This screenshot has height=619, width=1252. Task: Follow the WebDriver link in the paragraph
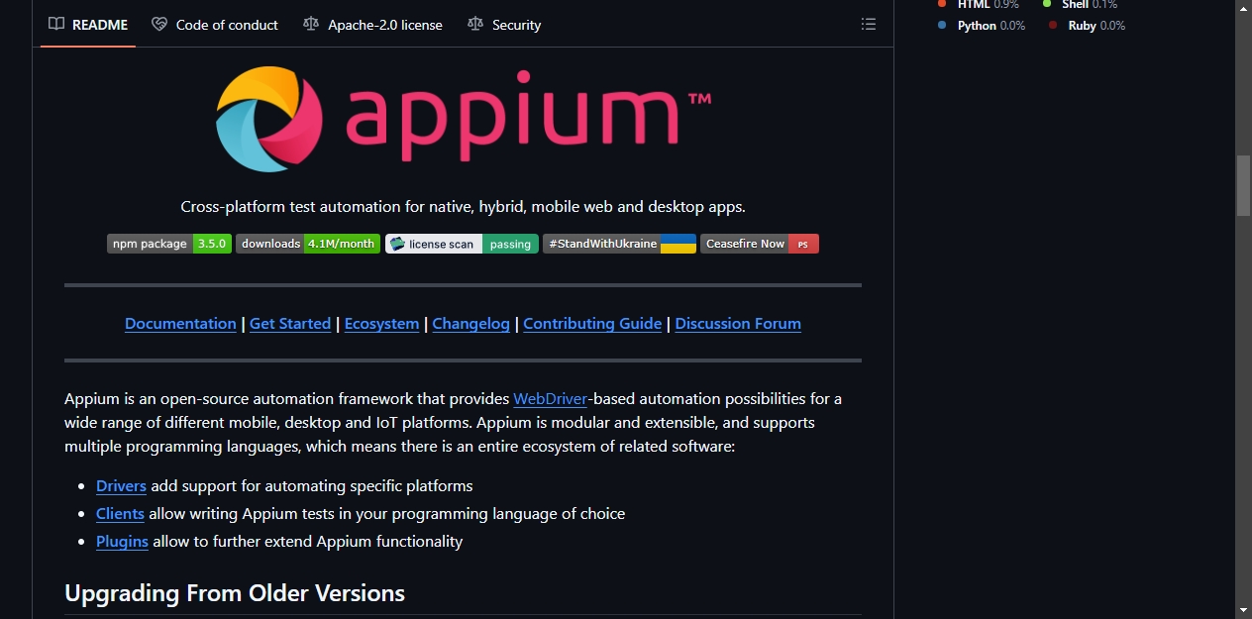click(x=551, y=399)
